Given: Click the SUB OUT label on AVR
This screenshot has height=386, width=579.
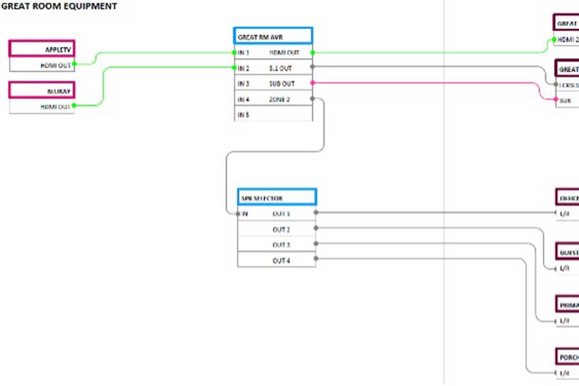Looking at the screenshot, I should 282,84.
